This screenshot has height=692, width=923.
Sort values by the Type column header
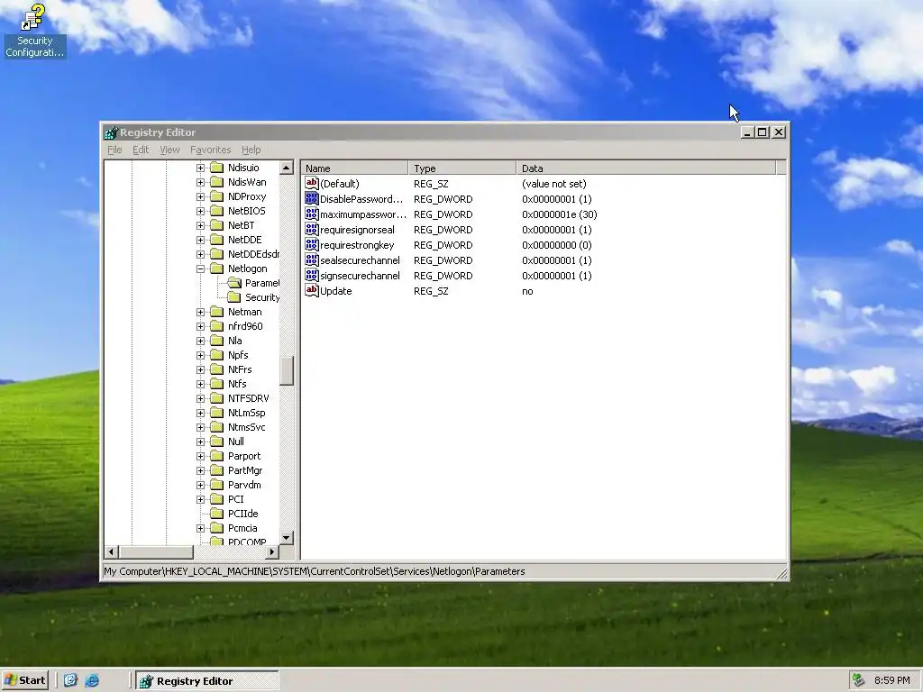pos(462,168)
